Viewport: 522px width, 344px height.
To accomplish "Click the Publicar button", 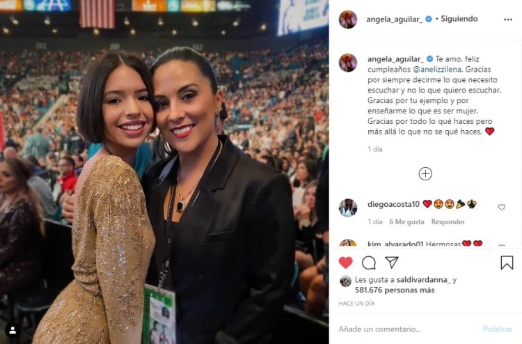I will (x=498, y=329).
